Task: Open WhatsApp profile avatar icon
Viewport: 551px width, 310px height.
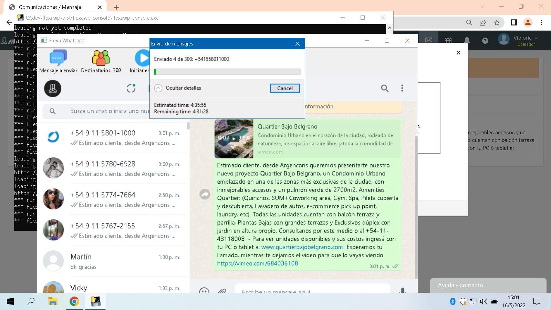Action: 53,88
